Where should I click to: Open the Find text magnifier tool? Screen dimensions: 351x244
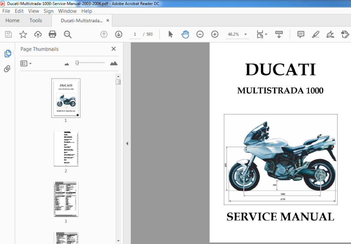point(68,35)
